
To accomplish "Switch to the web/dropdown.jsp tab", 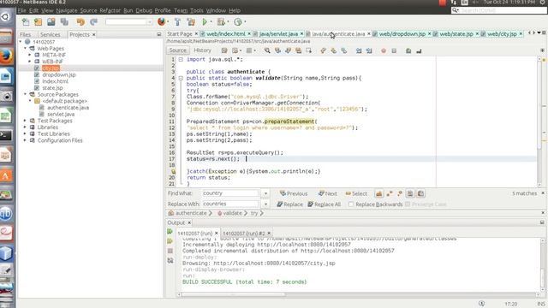I will pos(402,34).
